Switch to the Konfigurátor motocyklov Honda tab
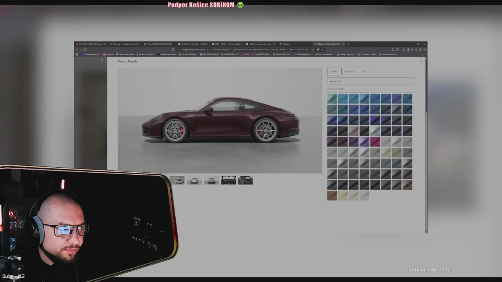The width and height of the screenshot is (502, 282). tap(192, 44)
